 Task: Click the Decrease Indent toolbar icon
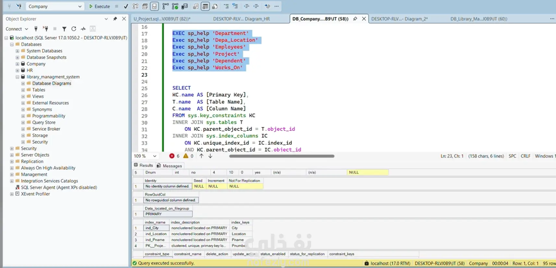coord(247,6)
